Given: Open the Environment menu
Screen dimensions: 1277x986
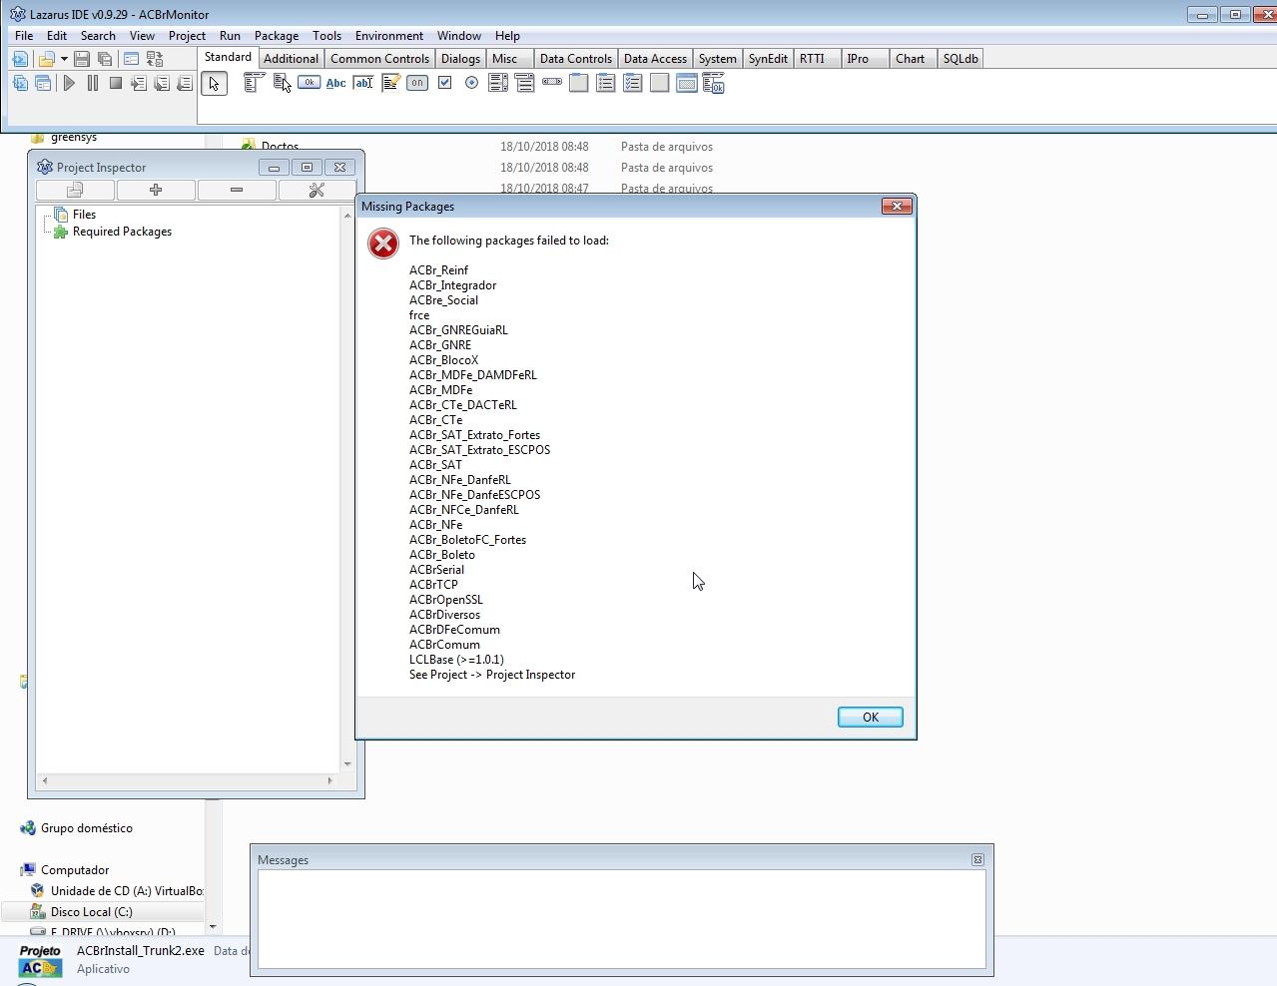Looking at the screenshot, I should coord(389,35).
